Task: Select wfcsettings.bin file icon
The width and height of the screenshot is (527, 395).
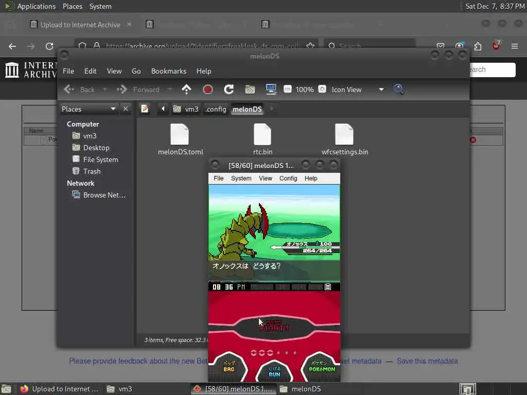Action: 344,134
